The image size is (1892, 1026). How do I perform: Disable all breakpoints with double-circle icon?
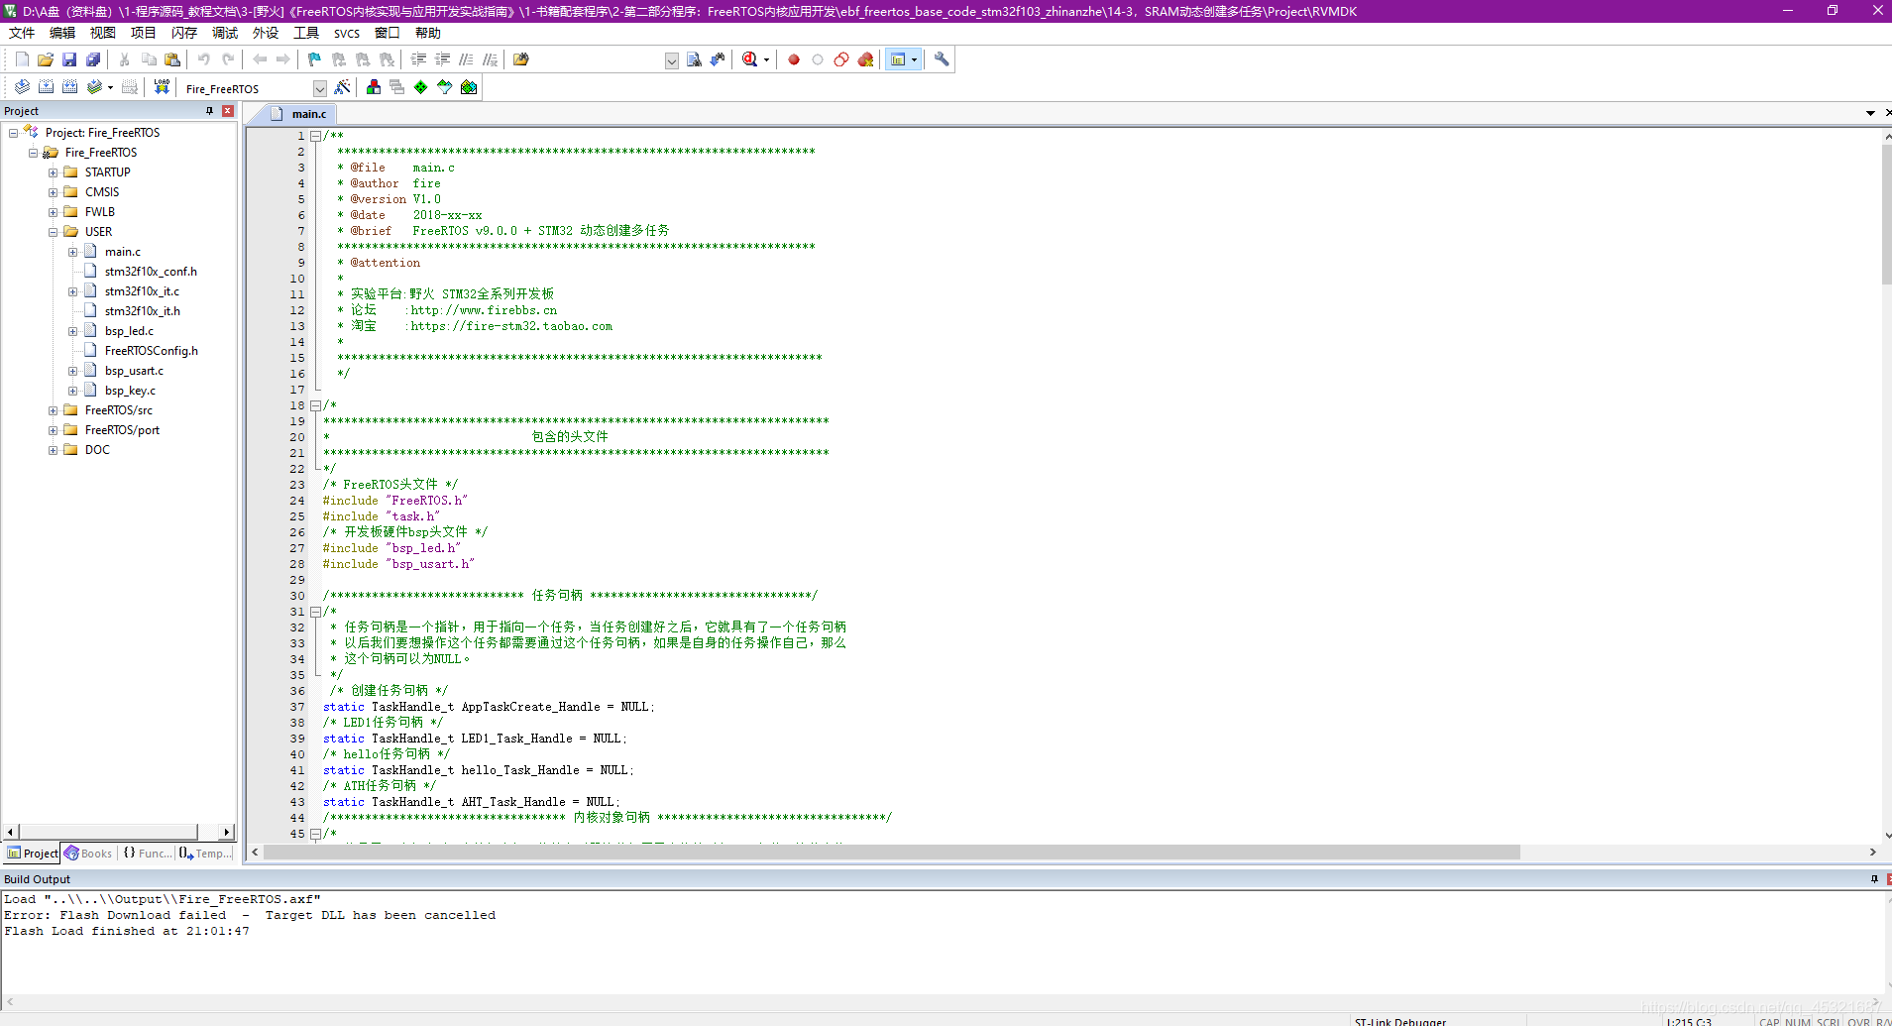pos(841,59)
